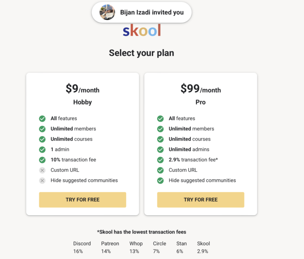
Task: Click checkmark beside Pro Hide suggested communities
Action: [x=160, y=181]
